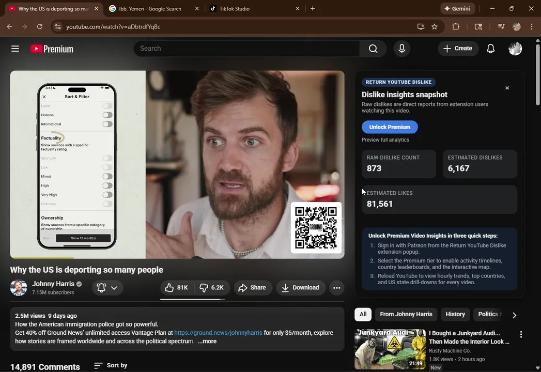Go to YouTube Premium home logo
Viewport: 541px width, 372px height.
[x=52, y=49]
